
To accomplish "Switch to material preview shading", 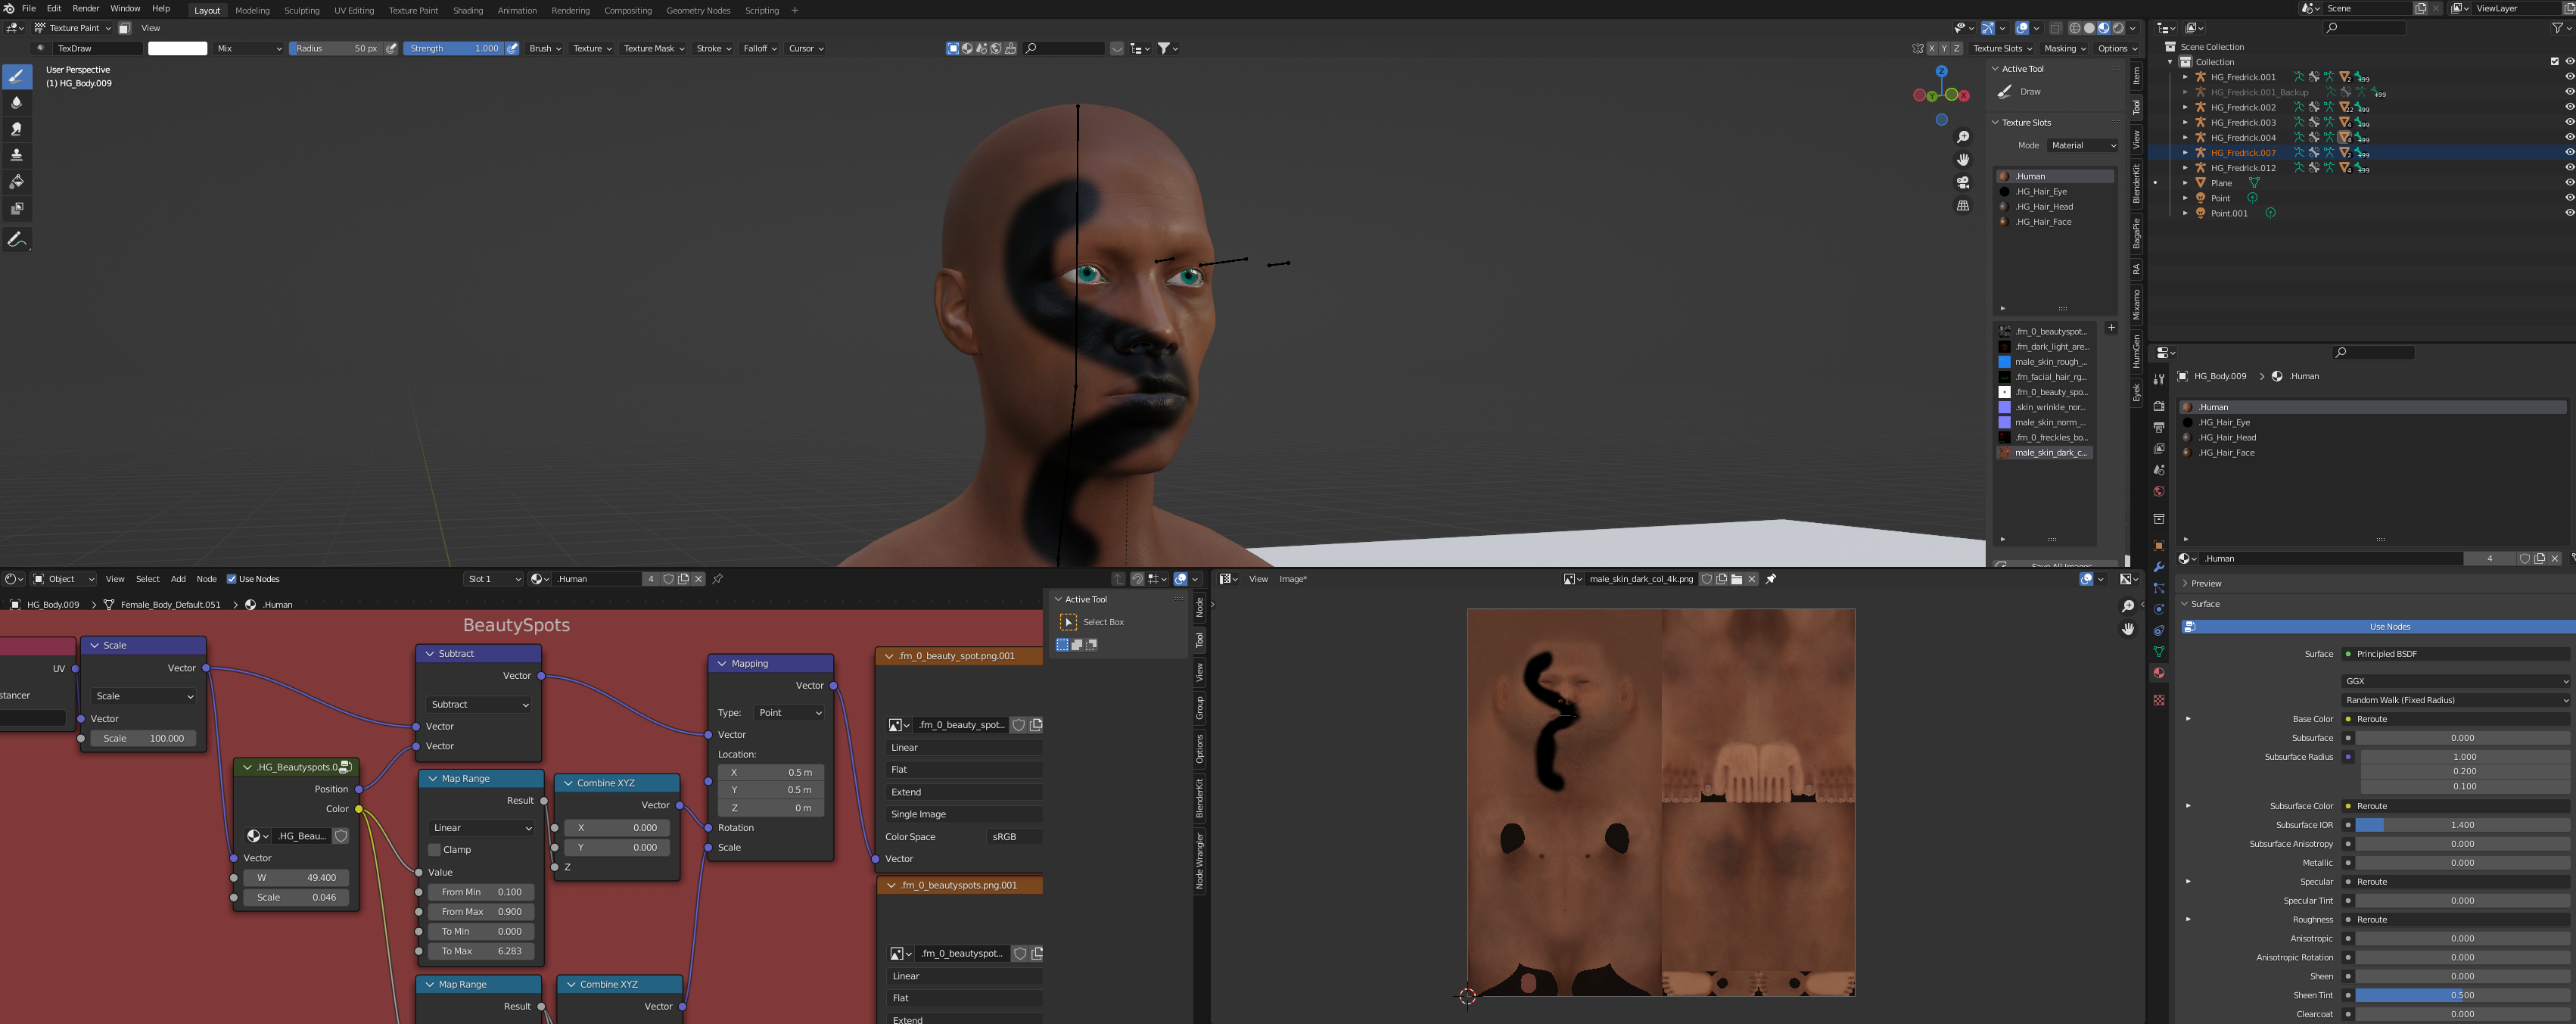I will pyautogui.click(x=2103, y=28).
